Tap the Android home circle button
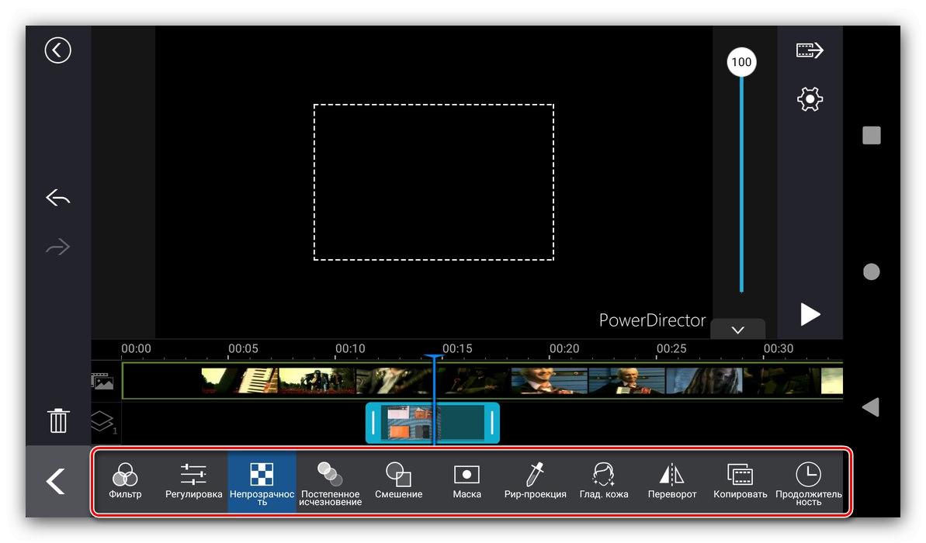Image resolution: width=926 pixels, height=543 pixels. (871, 271)
